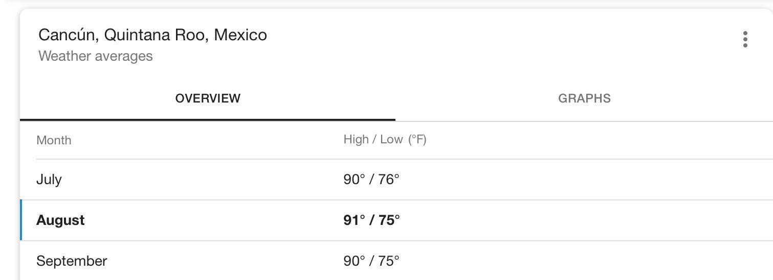
Task: Choose the September month row
Action: 396,261
